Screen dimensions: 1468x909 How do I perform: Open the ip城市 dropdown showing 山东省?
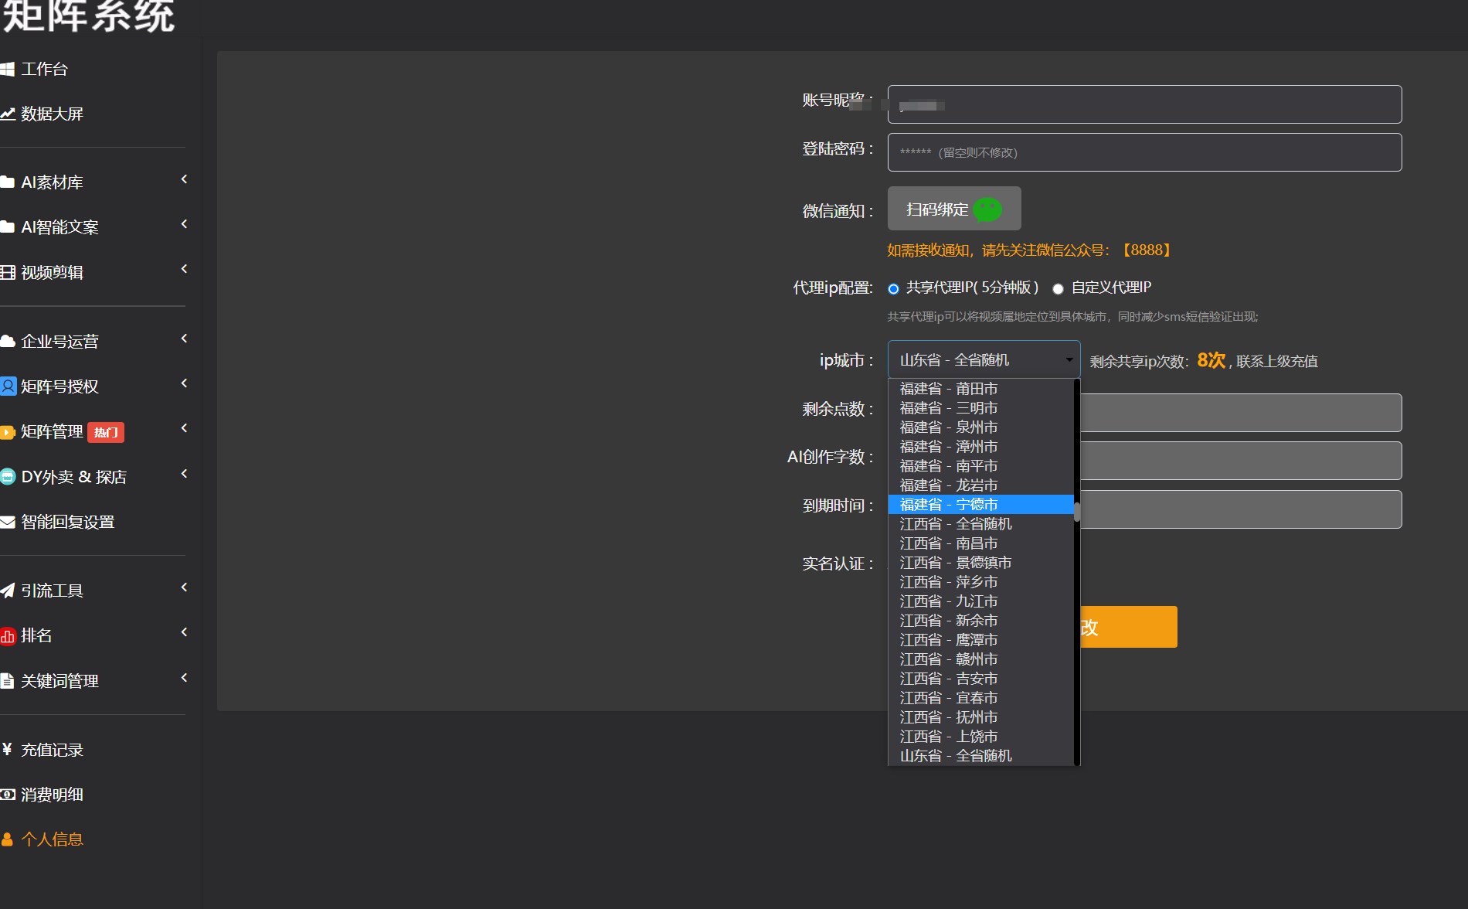click(984, 359)
